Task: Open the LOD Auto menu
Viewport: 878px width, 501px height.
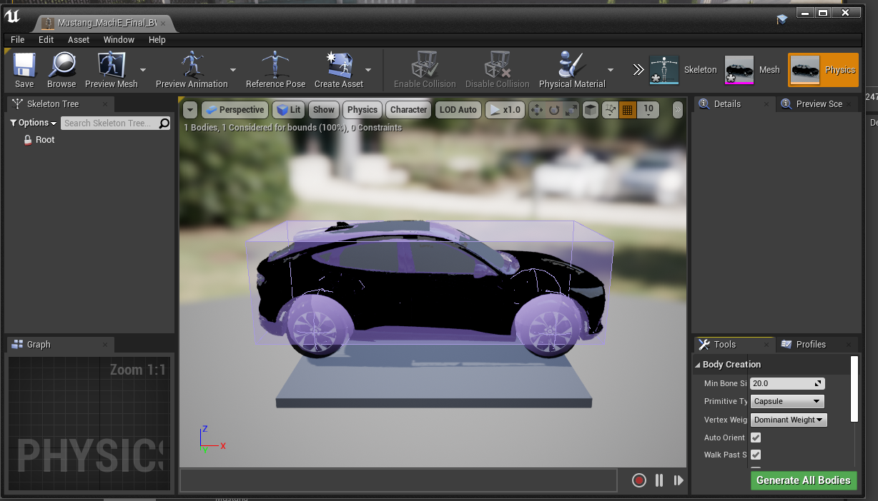Action: pos(458,110)
